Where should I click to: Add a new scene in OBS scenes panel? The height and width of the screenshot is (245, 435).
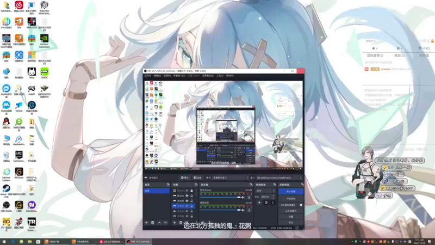pyautogui.click(x=146, y=223)
